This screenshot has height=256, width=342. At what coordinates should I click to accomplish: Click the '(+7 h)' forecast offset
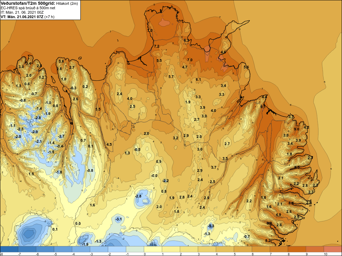[49, 17]
